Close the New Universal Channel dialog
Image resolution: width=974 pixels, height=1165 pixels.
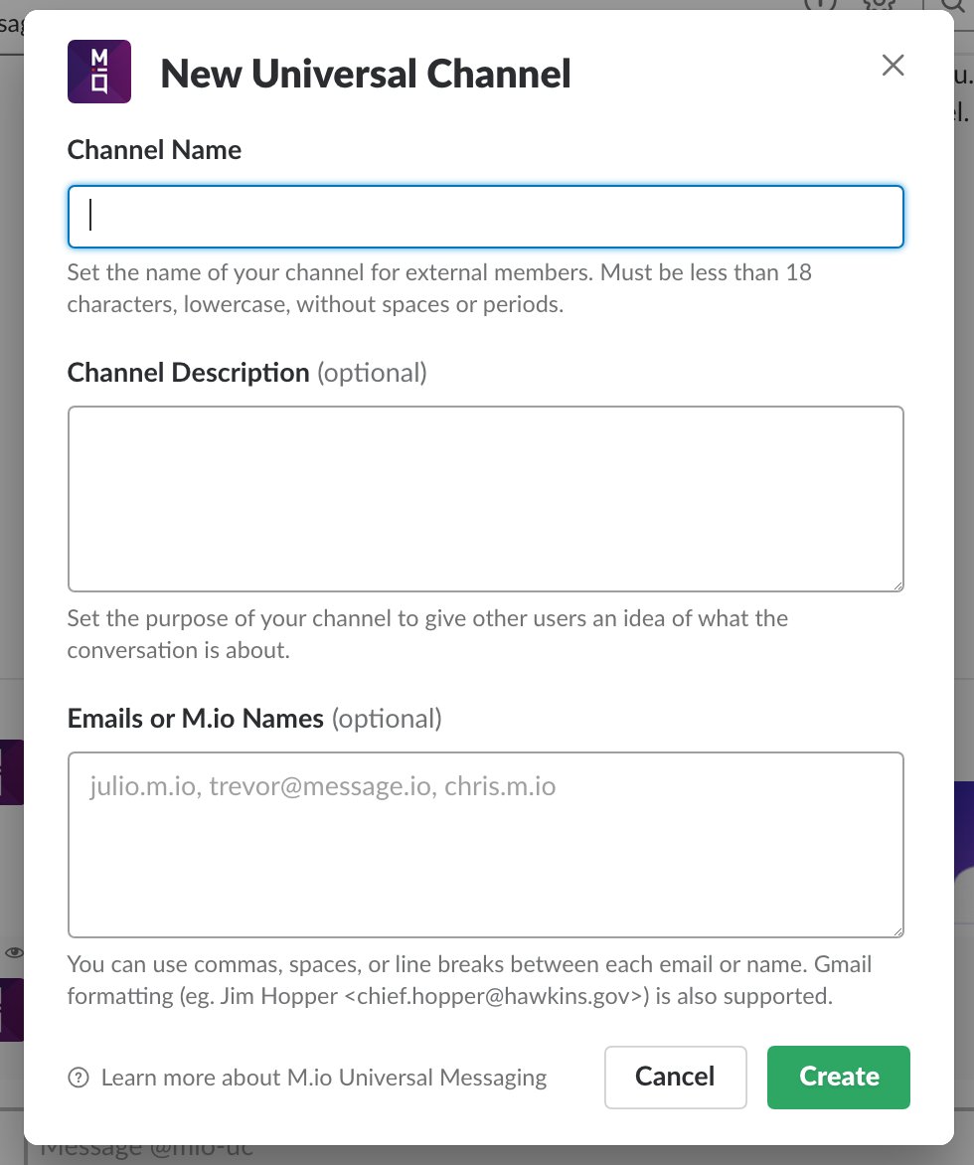[x=893, y=66]
